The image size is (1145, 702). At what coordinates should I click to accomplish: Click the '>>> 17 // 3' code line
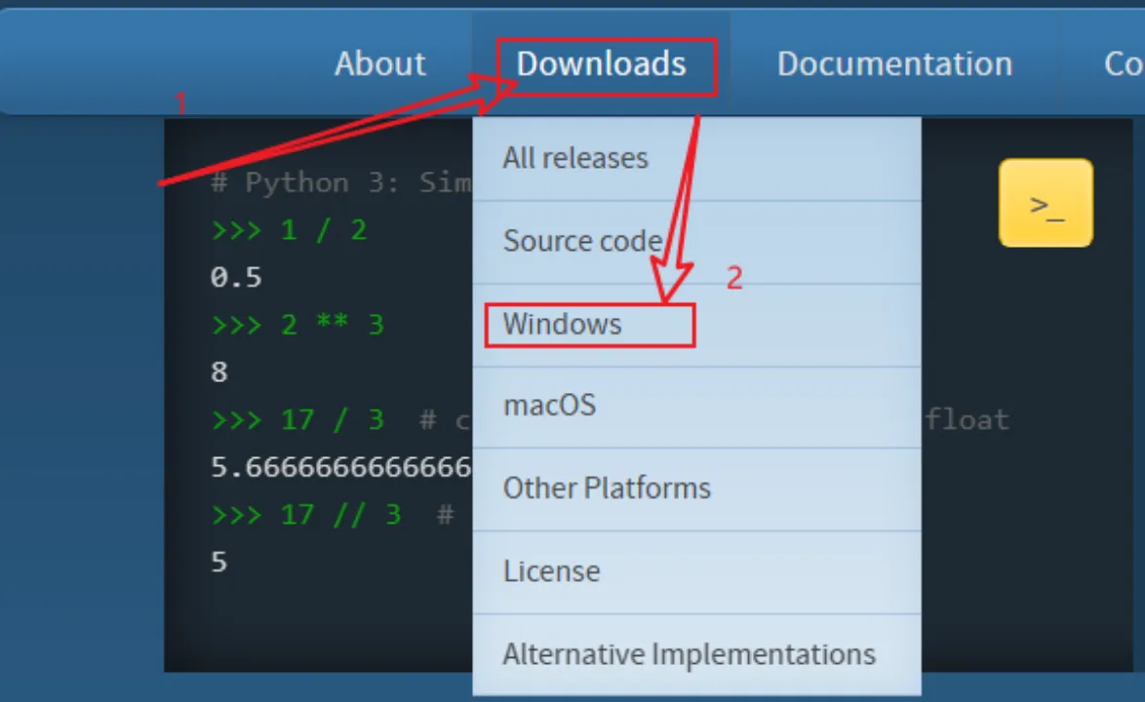coord(306,514)
